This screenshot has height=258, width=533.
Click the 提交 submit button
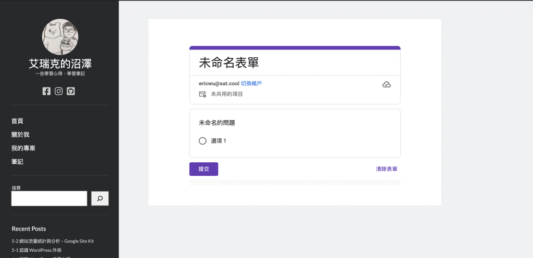click(x=204, y=169)
